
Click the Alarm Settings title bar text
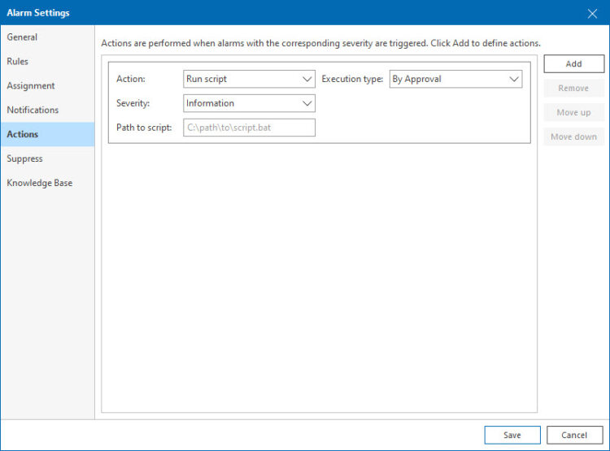(x=38, y=13)
